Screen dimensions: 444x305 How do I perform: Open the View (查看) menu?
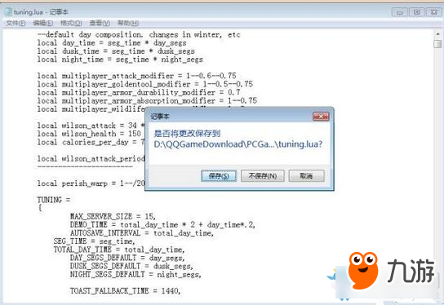(100, 23)
